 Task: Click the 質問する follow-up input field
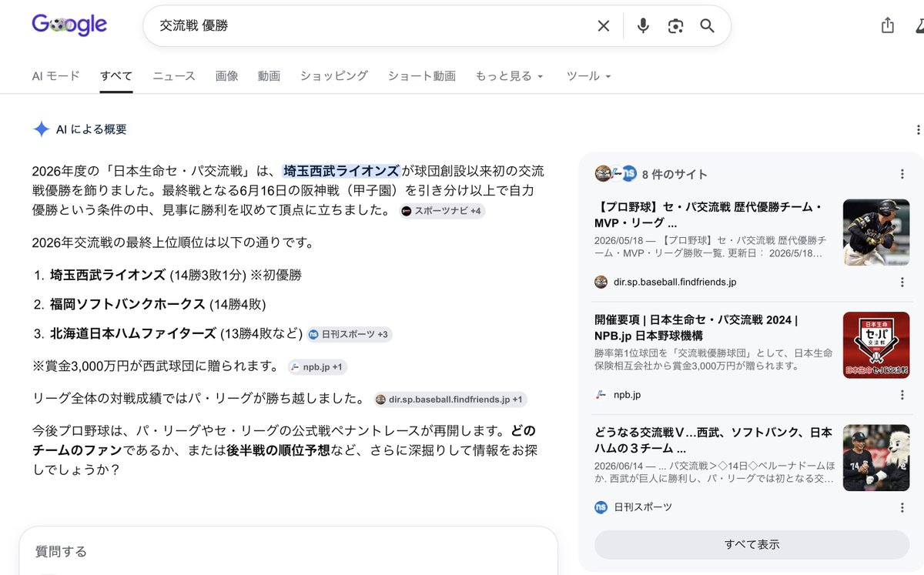[288, 551]
